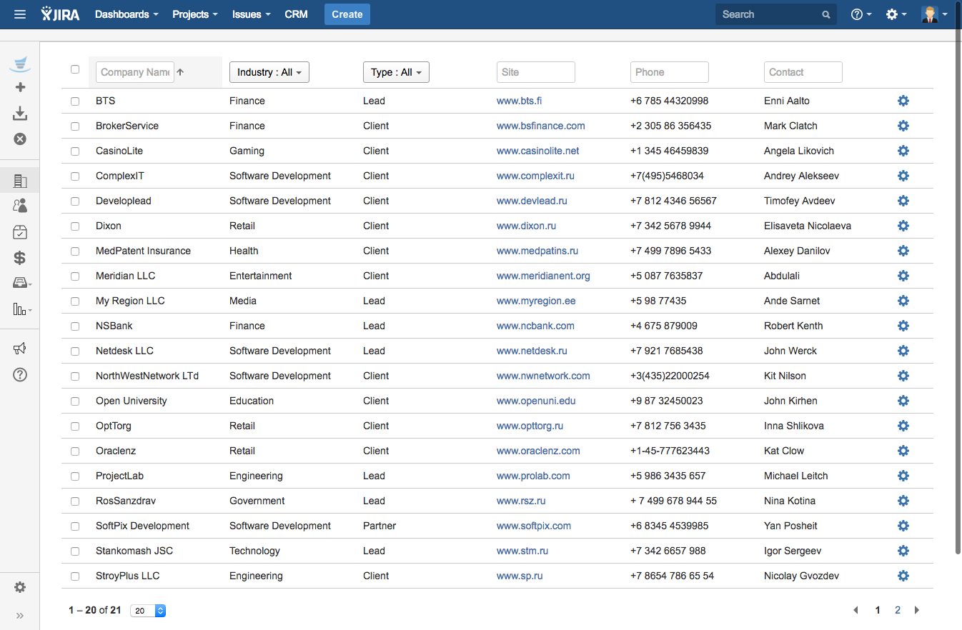Open the CRM menu item

click(x=296, y=14)
